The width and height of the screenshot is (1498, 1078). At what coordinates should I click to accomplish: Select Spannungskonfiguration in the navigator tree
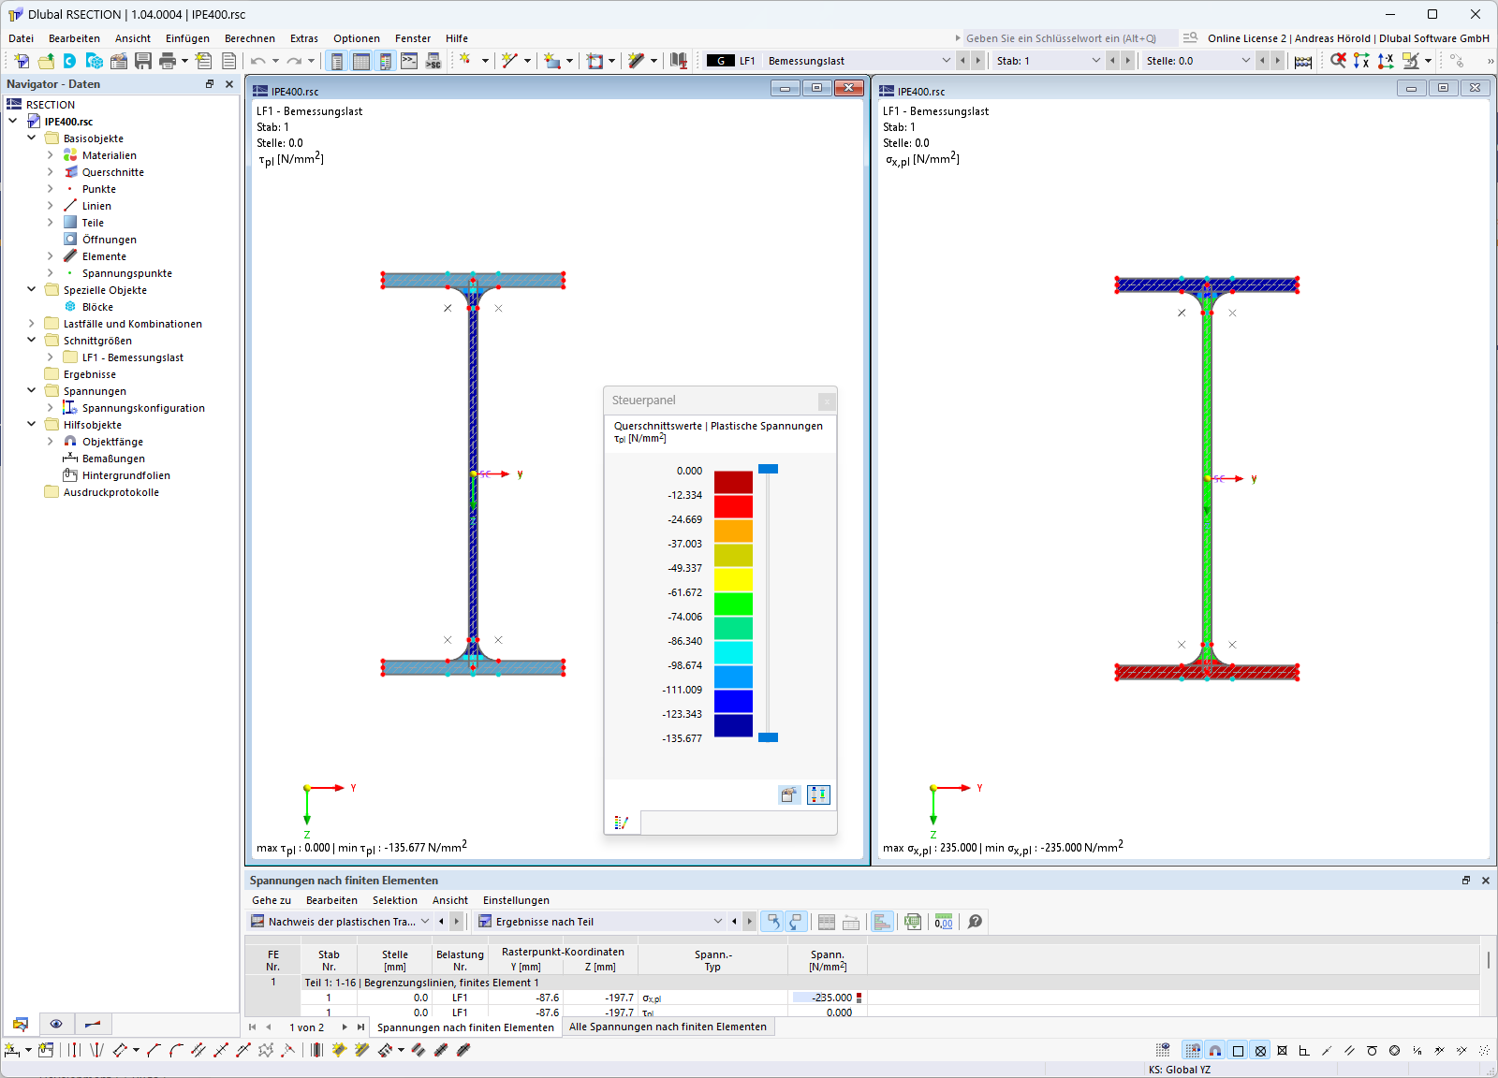coord(143,408)
